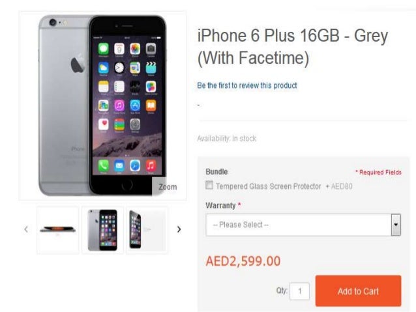Click the Required Fields note
Viewport: 416px width, 312px height.
pos(378,173)
